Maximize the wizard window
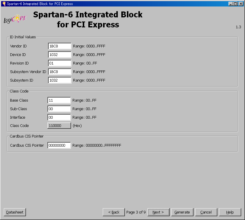This screenshot has height=220, width=245. pyautogui.click(x=236, y=4)
